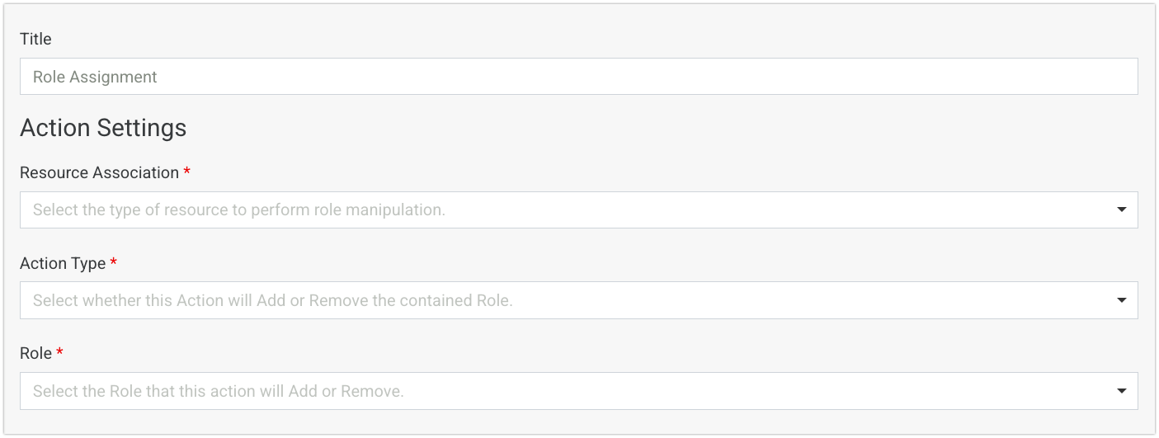Click the Action Settings heading
The image size is (1159, 438).
point(103,128)
